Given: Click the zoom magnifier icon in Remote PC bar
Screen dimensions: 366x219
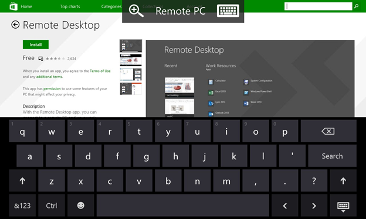Looking at the screenshot, I should (136, 11).
